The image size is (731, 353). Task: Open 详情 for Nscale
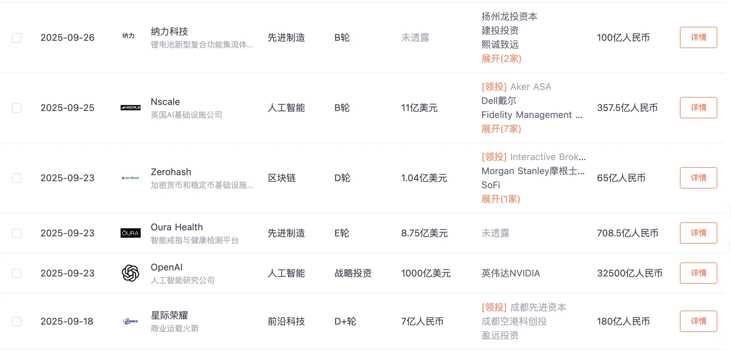[698, 108]
